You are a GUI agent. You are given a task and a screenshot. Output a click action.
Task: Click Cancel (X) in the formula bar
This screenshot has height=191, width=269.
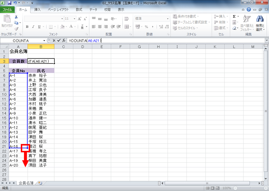click(x=54, y=40)
